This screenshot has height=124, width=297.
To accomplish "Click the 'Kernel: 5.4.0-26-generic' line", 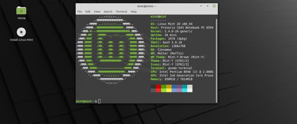I will 171,31.
